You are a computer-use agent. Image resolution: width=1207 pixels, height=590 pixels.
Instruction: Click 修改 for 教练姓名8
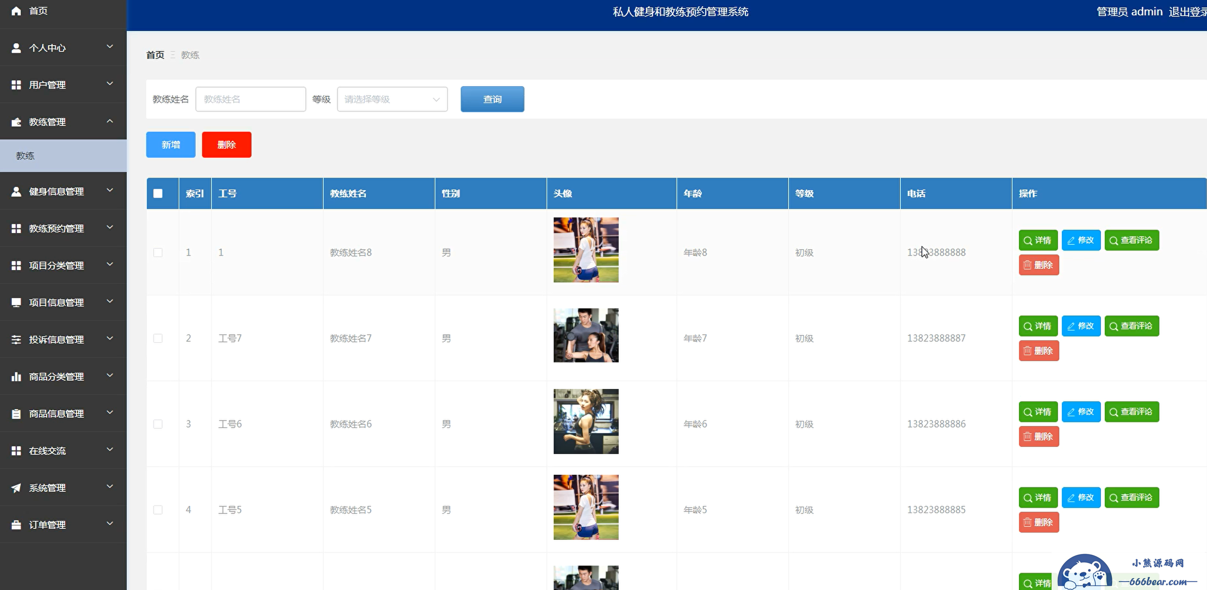coord(1081,240)
